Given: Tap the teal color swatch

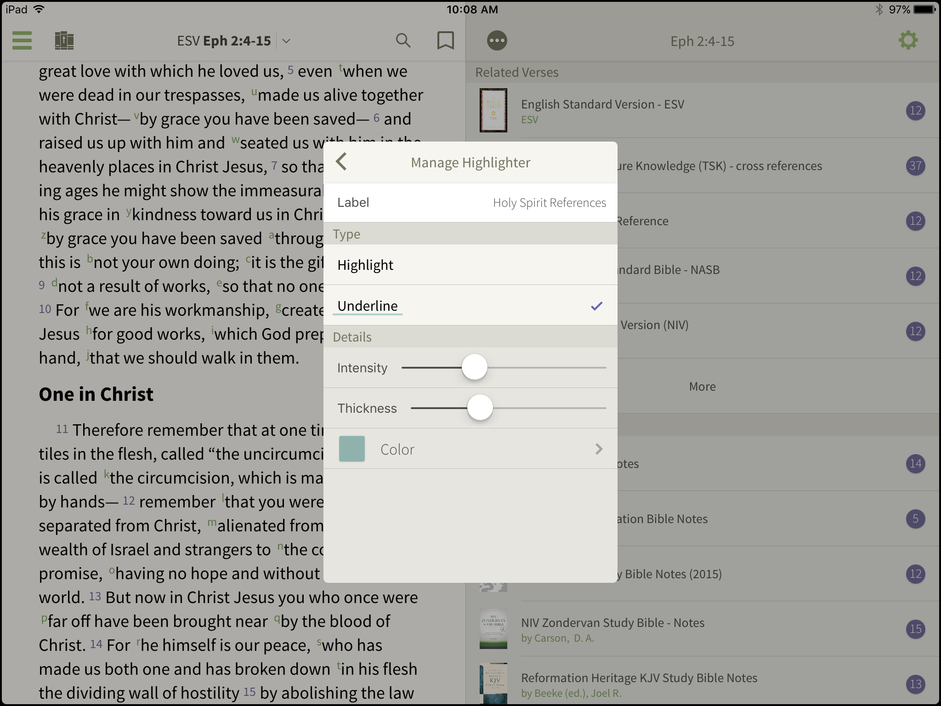Looking at the screenshot, I should pos(352,449).
